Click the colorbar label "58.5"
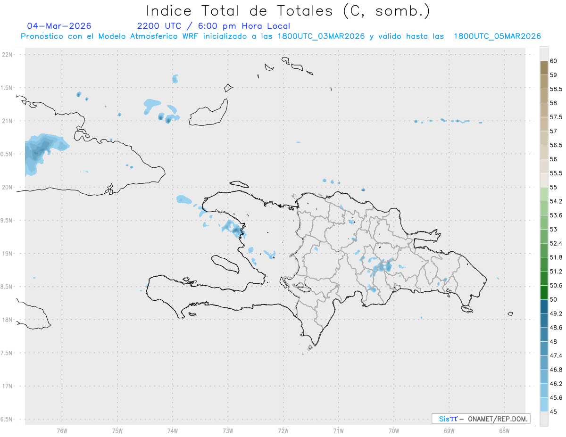Image resolution: width=566 pixels, height=437 pixels. click(556, 89)
